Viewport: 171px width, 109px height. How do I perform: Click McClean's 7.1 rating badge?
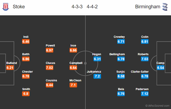click(73, 85)
